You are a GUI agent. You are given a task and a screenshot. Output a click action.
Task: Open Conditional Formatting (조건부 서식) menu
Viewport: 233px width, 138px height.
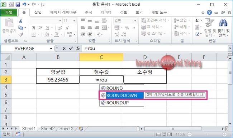155,20
